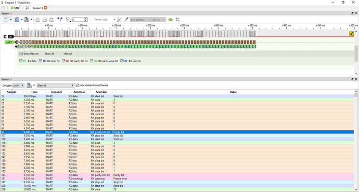This screenshot has height=192, width=359.
Task: Click the probe channels icon
Action: pyautogui.click(x=126, y=20)
